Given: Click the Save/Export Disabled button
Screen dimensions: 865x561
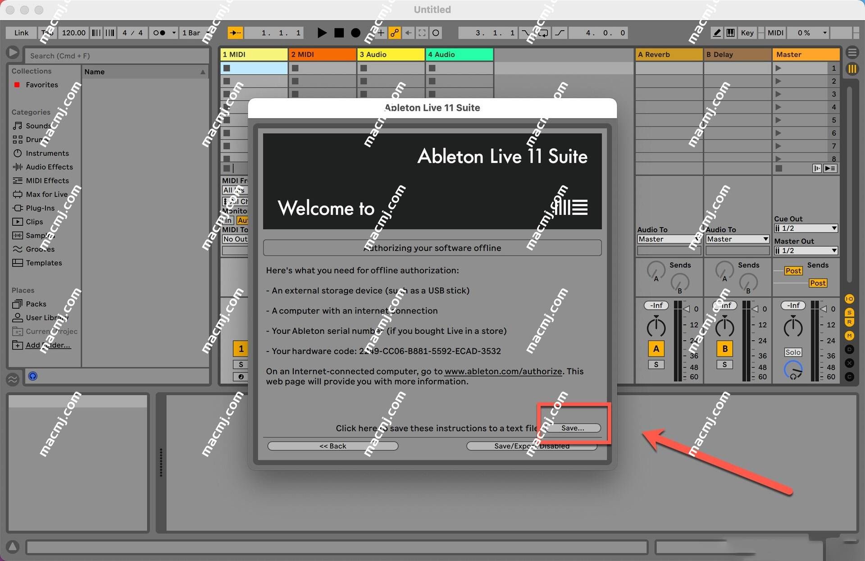Looking at the screenshot, I should point(532,446).
